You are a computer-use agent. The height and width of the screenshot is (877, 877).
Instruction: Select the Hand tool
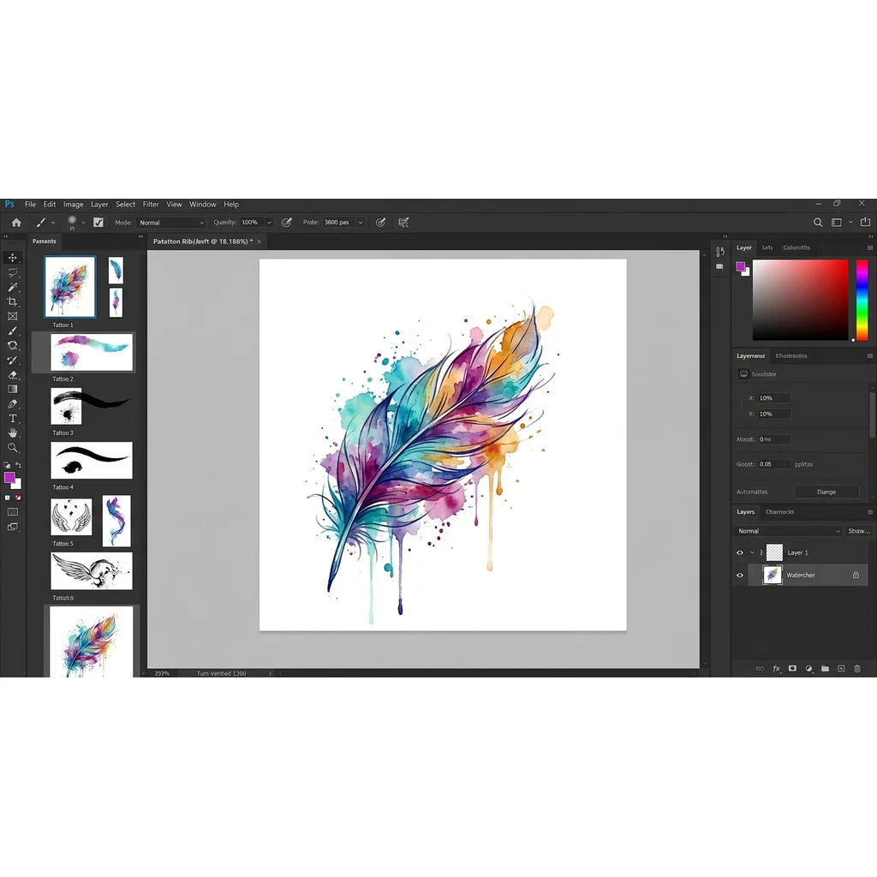click(13, 433)
